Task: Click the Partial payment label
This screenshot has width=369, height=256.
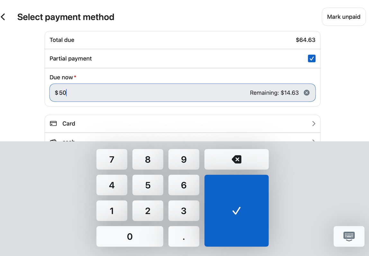Action: tap(71, 58)
